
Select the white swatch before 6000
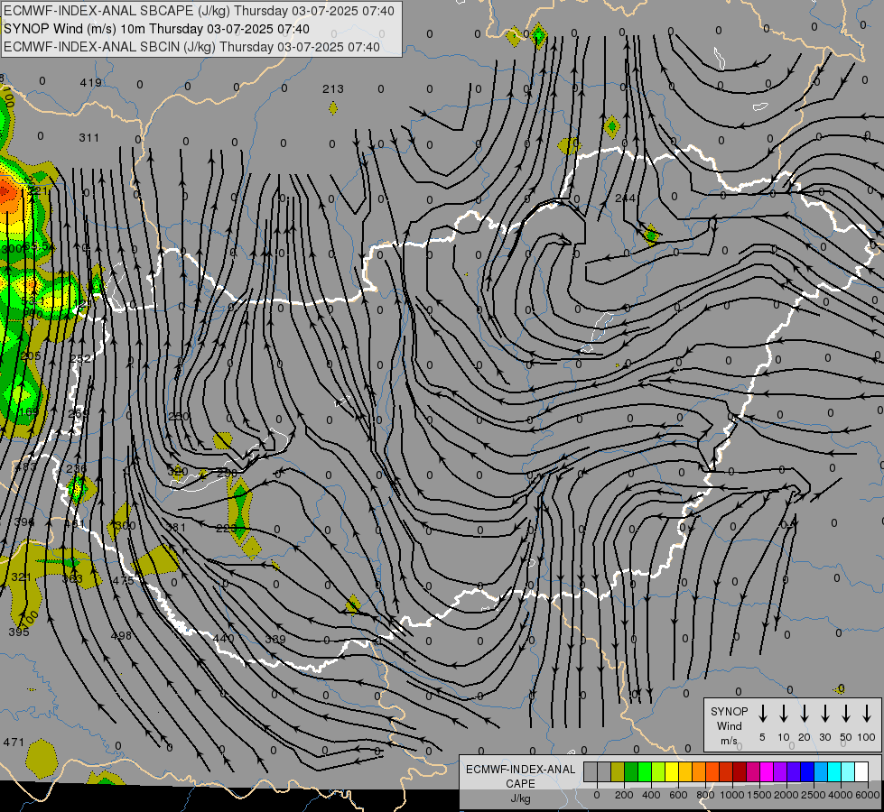click(x=862, y=772)
